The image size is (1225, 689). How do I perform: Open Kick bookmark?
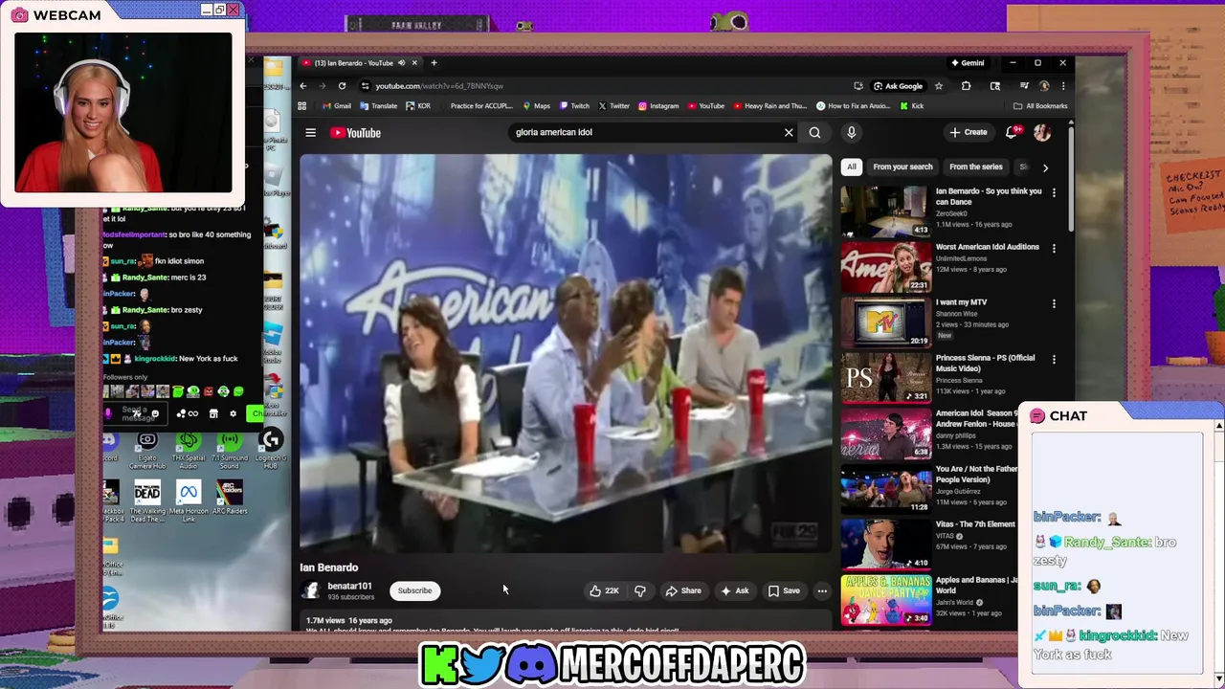tap(912, 106)
